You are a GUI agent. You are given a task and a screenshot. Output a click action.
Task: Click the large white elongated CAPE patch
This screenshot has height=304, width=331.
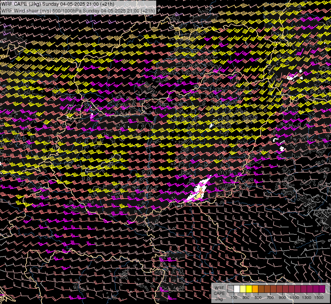point(197,190)
